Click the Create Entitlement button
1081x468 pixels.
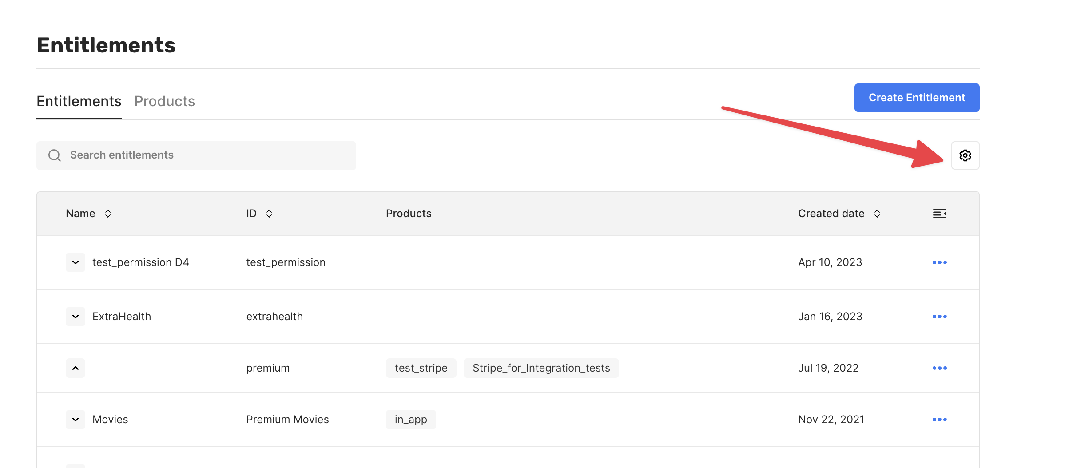[917, 98]
